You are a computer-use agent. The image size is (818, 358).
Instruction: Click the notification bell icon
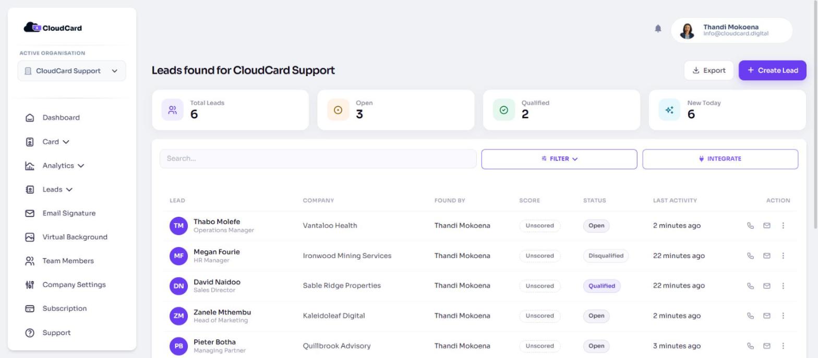(658, 29)
